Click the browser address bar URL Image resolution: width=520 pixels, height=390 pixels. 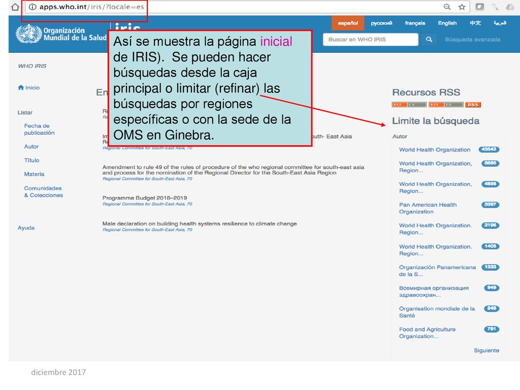click(x=91, y=7)
